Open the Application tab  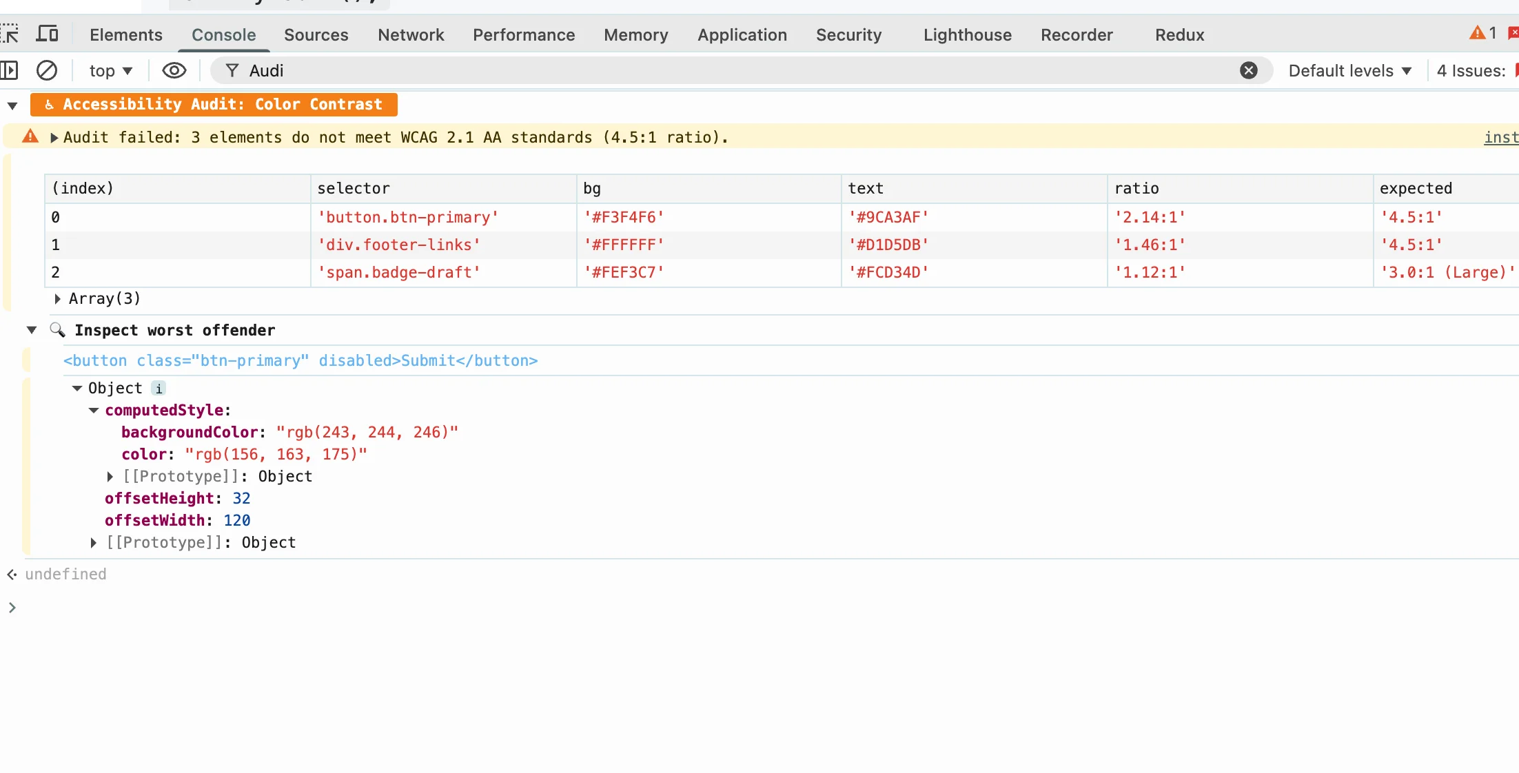pos(742,34)
